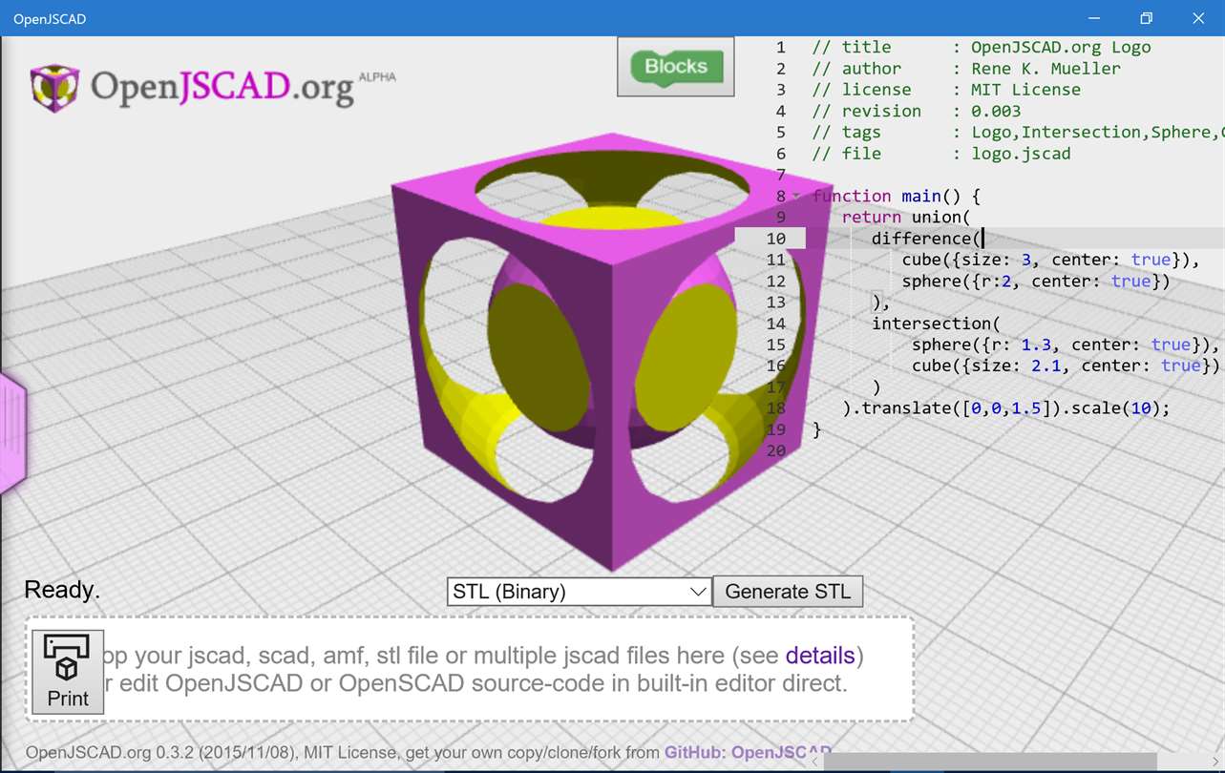Click the 'Ready.' status text
Image resolution: width=1225 pixels, height=773 pixels.
pyautogui.click(x=62, y=590)
